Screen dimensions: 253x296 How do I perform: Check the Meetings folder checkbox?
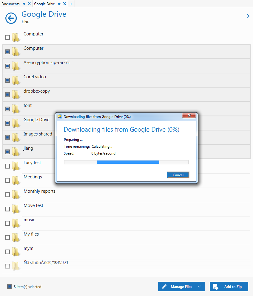click(x=7, y=180)
